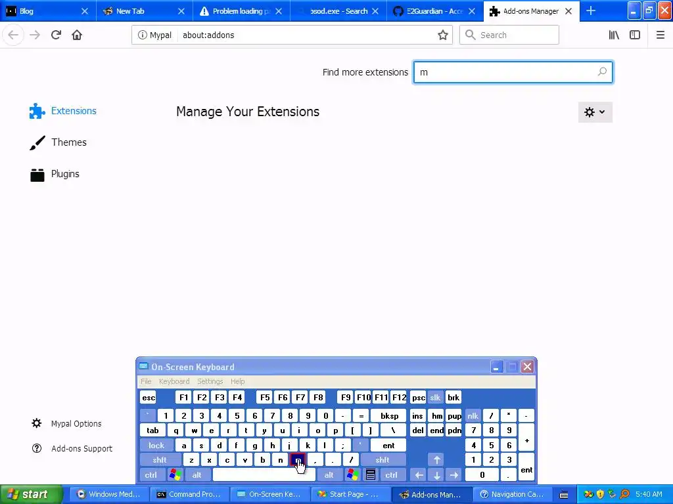Select the Extensions category
The image size is (673, 504).
[x=62, y=111]
